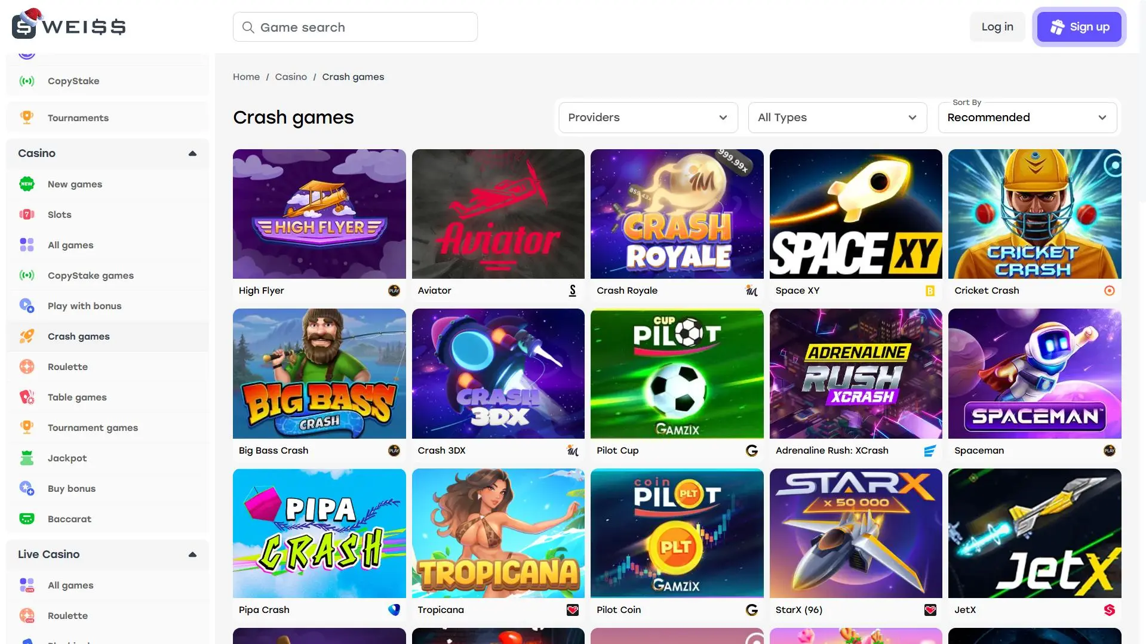Screen dimensions: 1146x644
Task: Go to Casino breadcrumb link
Action: pos(291,77)
